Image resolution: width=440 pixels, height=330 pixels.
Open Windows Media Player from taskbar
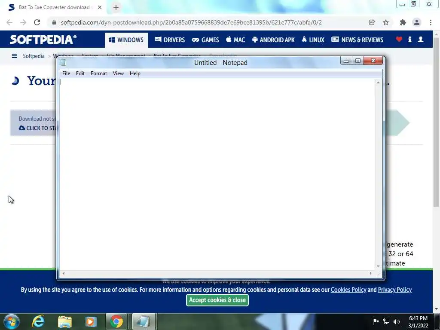(91, 321)
